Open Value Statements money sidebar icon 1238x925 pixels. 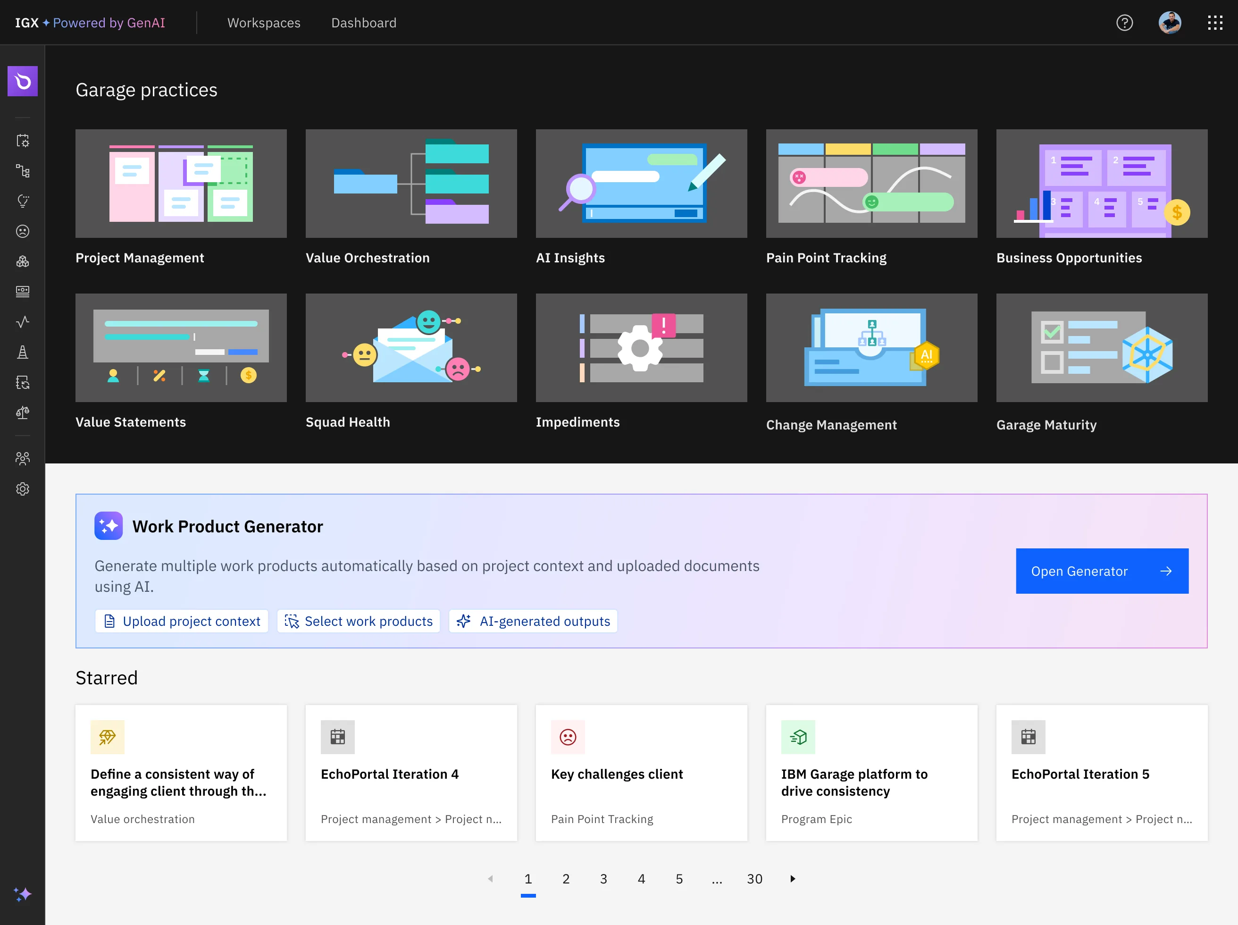coord(22,292)
